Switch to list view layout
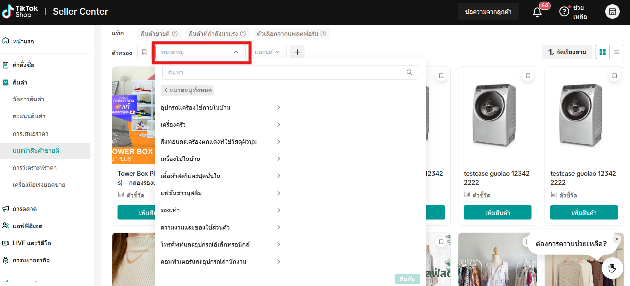Image resolution: width=630 pixels, height=286 pixels. pos(617,52)
